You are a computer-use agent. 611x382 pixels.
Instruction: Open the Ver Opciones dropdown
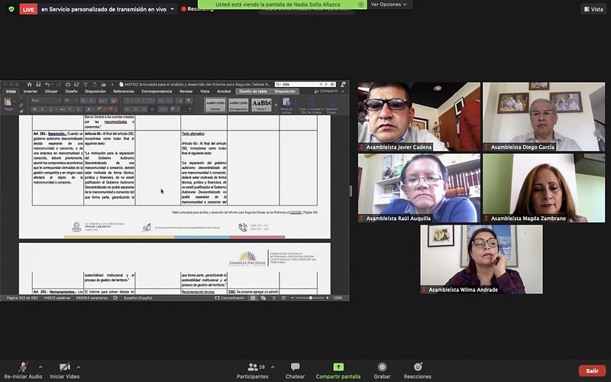click(389, 5)
